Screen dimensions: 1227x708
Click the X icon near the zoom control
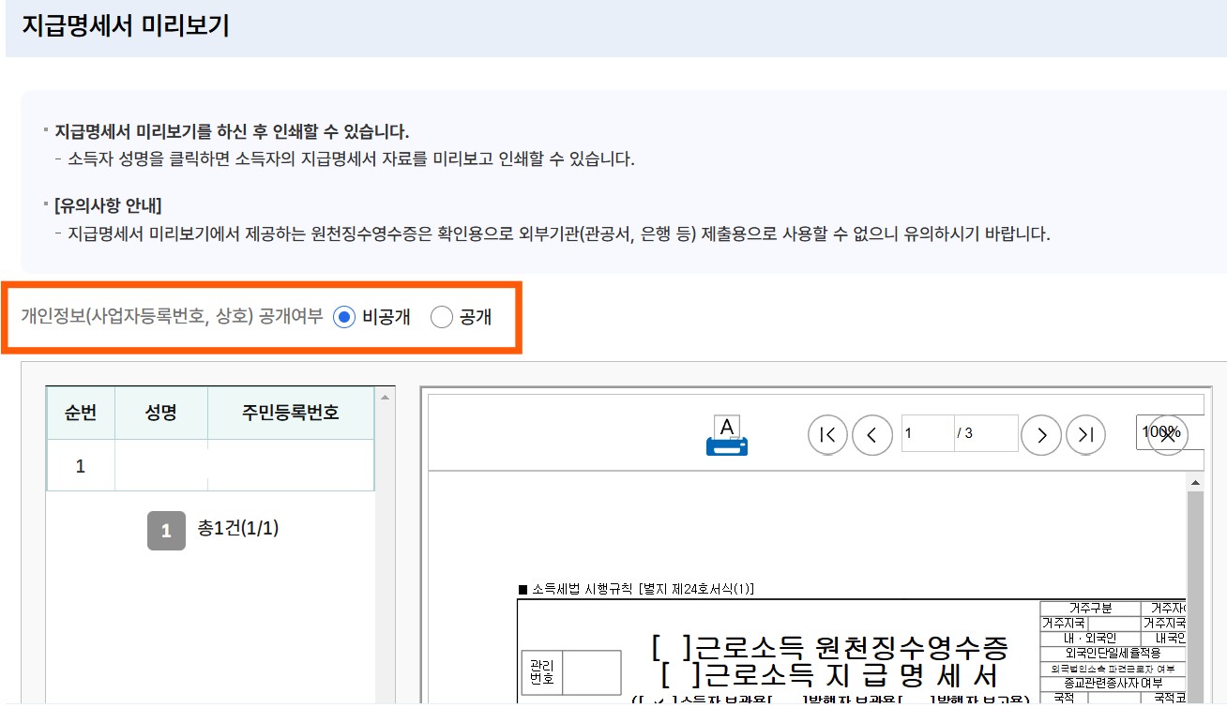point(1170,434)
